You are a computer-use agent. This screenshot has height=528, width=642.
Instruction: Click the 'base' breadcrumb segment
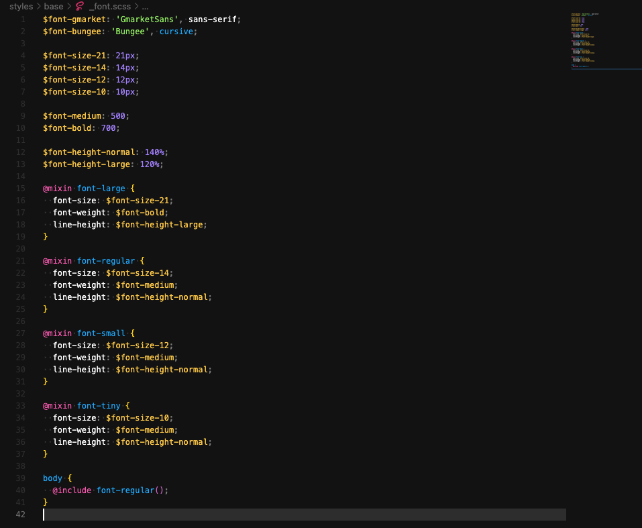(53, 7)
